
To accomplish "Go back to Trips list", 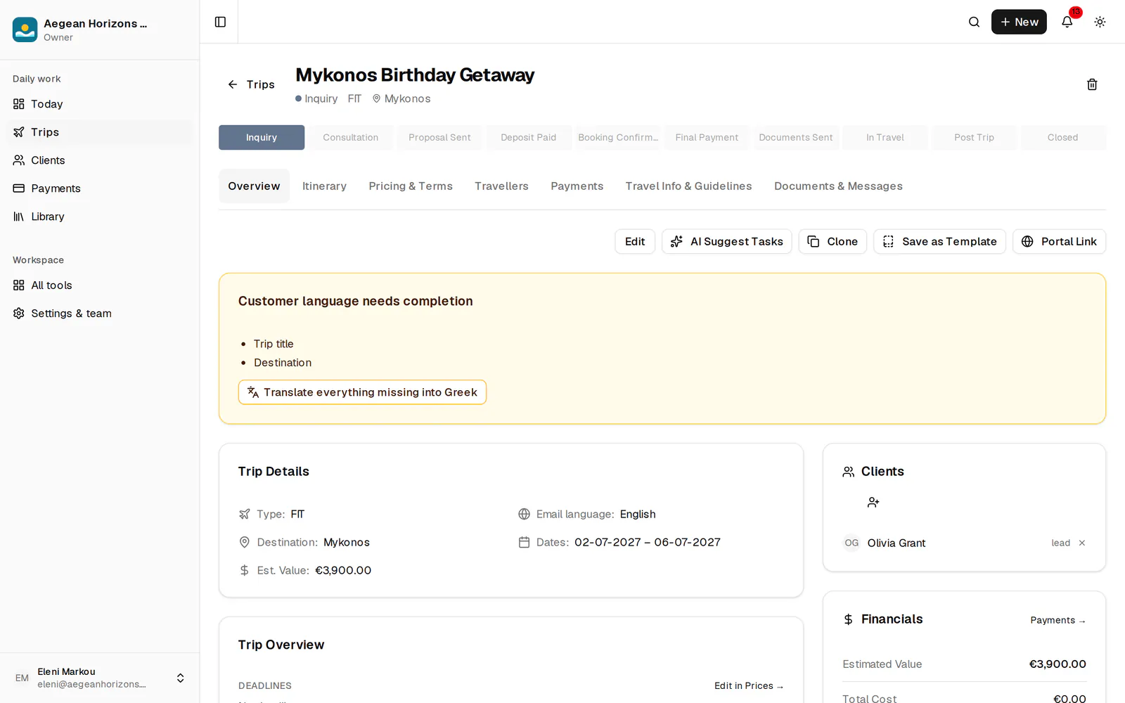I will [x=251, y=84].
